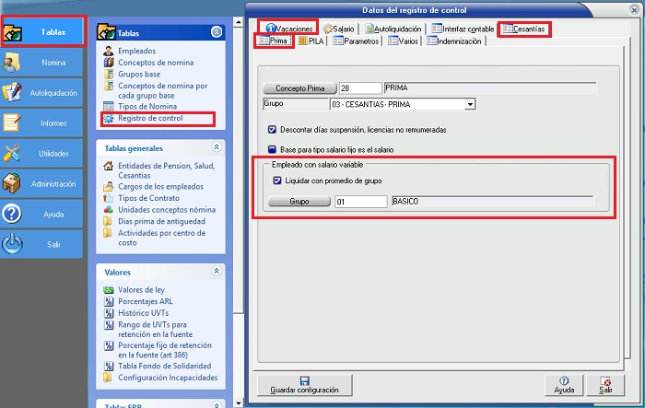The width and height of the screenshot is (645, 408).
Task: Click the Ayuda question mark icon in sidebar
Action: (13, 215)
